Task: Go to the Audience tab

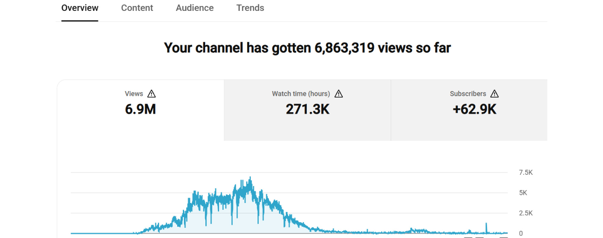Action: 195,8
